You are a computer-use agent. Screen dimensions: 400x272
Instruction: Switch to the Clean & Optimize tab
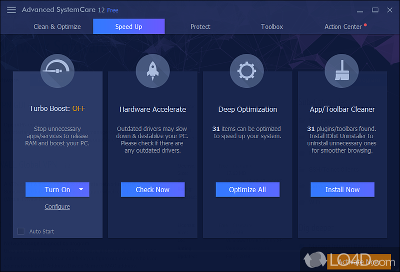point(57,26)
